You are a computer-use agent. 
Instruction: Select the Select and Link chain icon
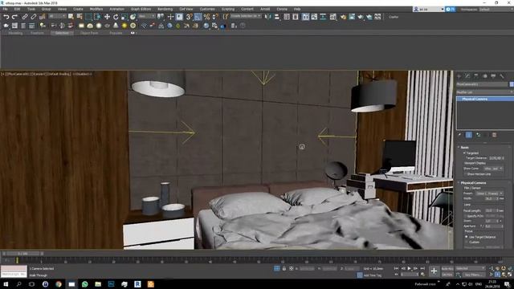(x=25, y=17)
